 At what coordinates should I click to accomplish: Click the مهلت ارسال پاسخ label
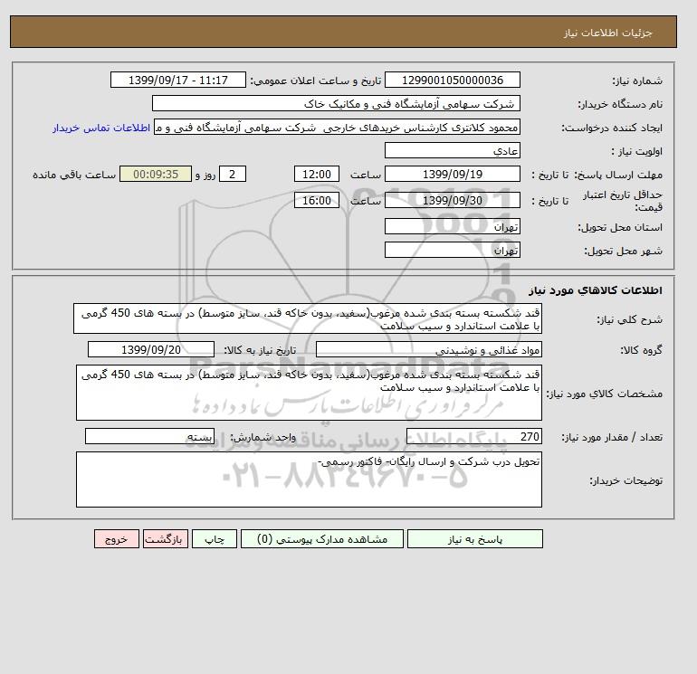click(x=620, y=175)
